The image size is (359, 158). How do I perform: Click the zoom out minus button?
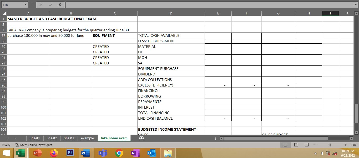click(314, 145)
